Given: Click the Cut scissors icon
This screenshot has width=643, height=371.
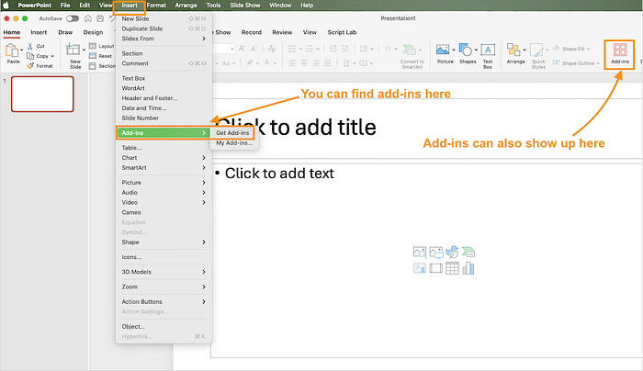Looking at the screenshot, I should [x=30, y=46].
